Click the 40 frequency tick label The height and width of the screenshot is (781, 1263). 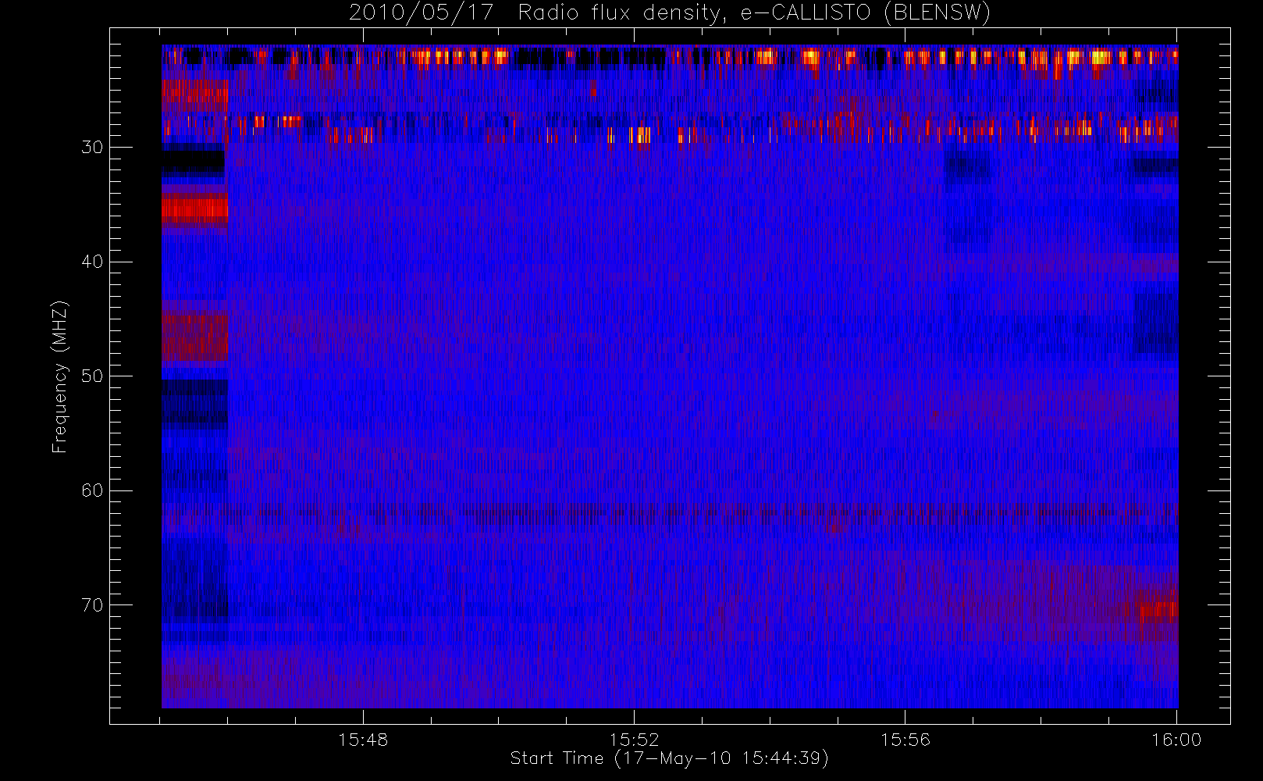[x=92, y=262]
